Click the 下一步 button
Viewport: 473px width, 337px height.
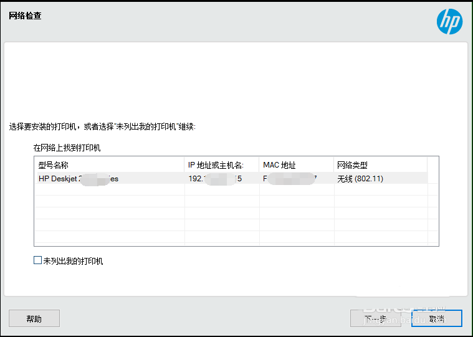pos(376,318)
